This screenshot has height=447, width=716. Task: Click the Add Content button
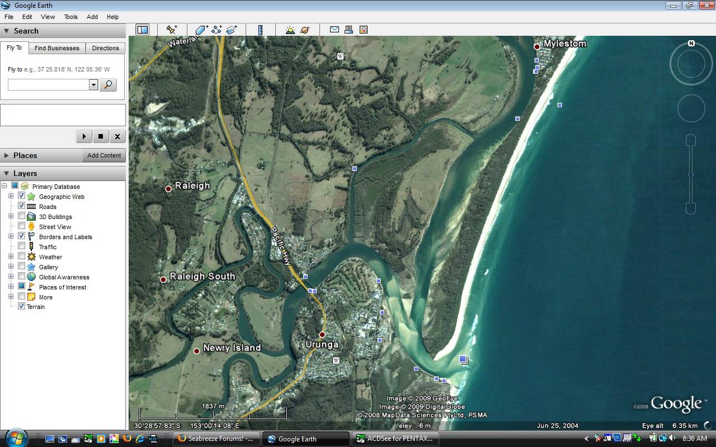point(104,155)
